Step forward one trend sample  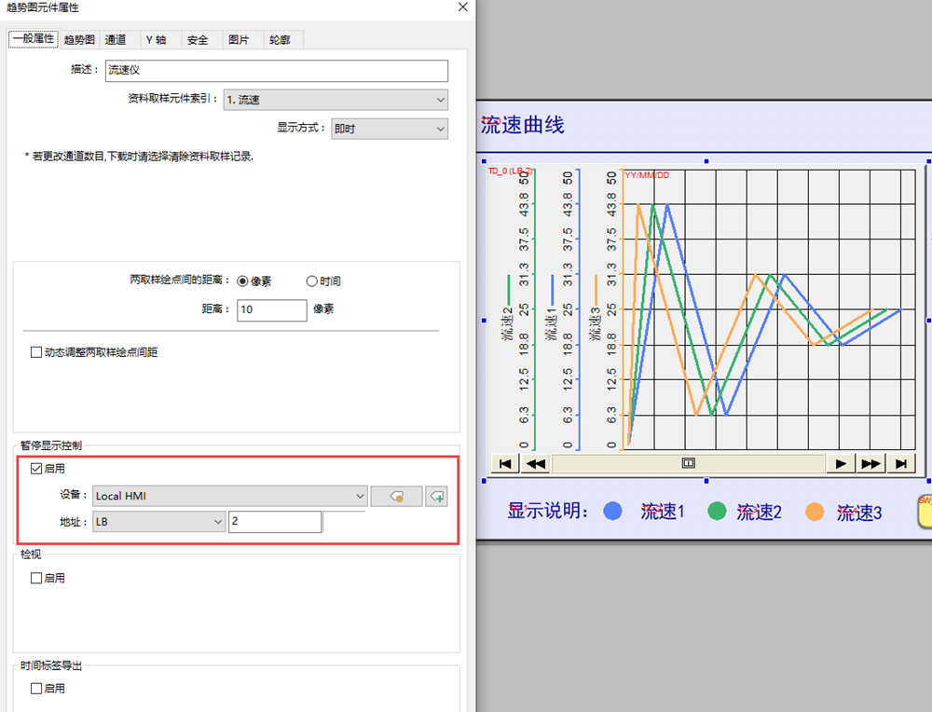tap(841, 463)
